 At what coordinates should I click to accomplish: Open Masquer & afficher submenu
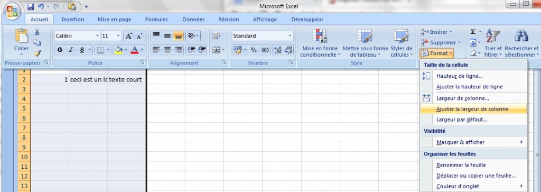click(x=474, y=142)
